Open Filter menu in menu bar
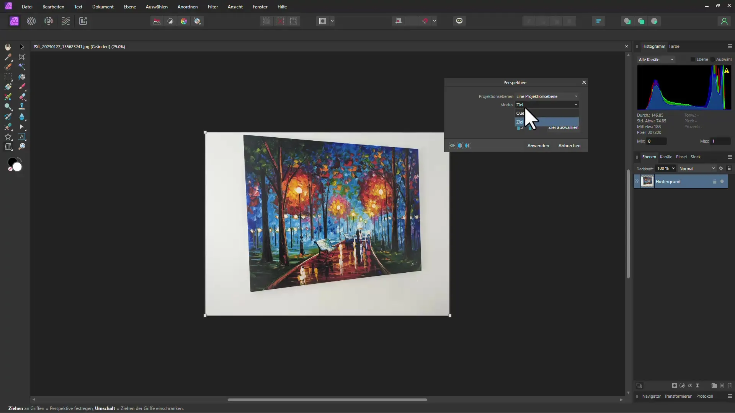The height and width of the screenshot is (413, 735). pyautogui.click(x=212, y=7)
